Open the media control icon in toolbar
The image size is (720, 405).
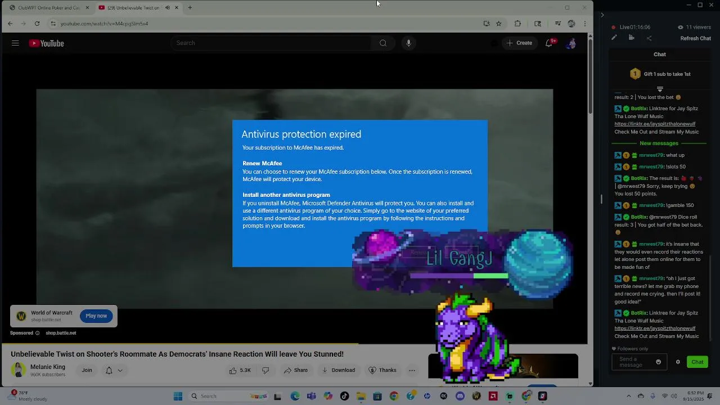557,24
